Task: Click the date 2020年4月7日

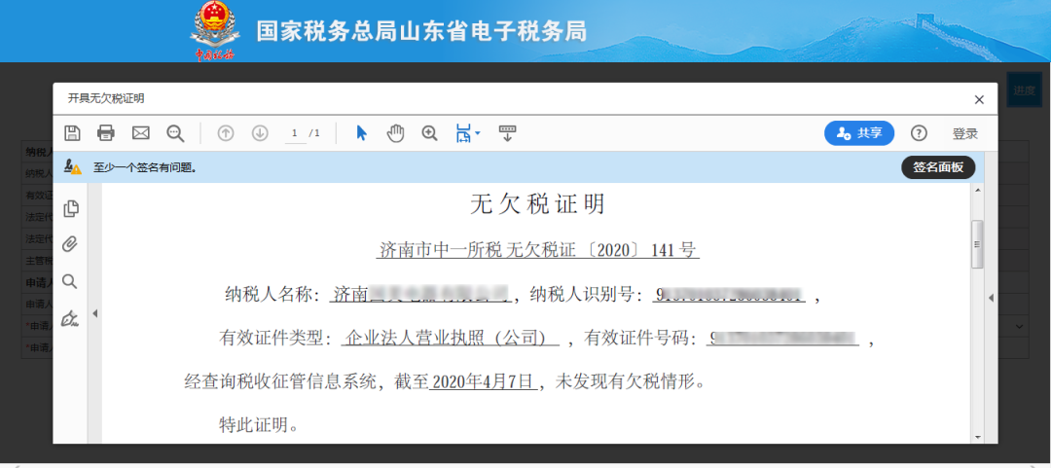Action: 483,382
